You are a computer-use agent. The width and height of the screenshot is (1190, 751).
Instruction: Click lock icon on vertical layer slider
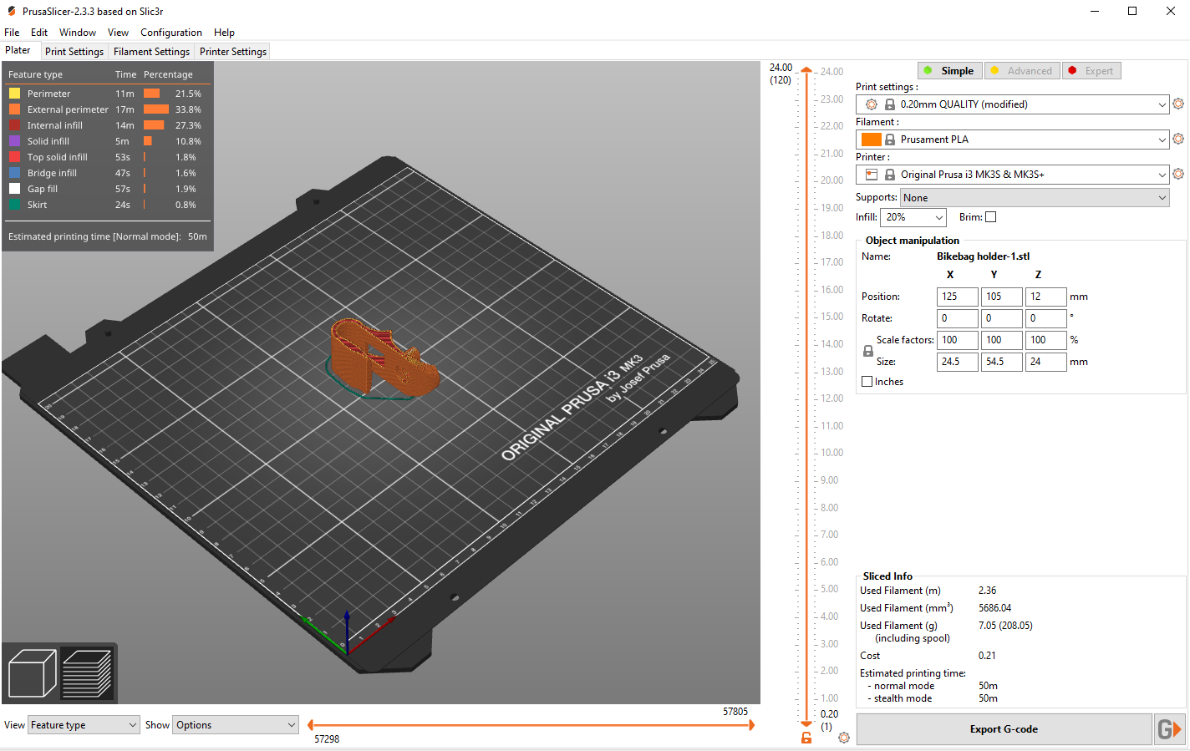806,738
